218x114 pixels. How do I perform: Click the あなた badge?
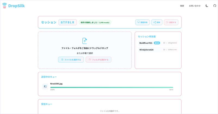[157, 43]
